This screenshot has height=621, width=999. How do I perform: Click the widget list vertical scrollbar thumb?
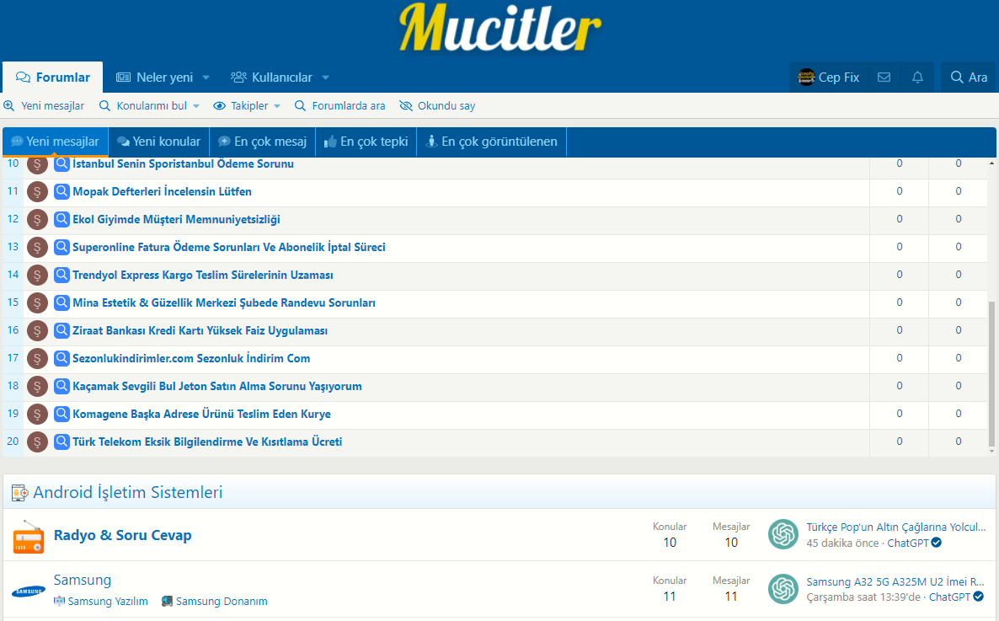tap(991, 373)
